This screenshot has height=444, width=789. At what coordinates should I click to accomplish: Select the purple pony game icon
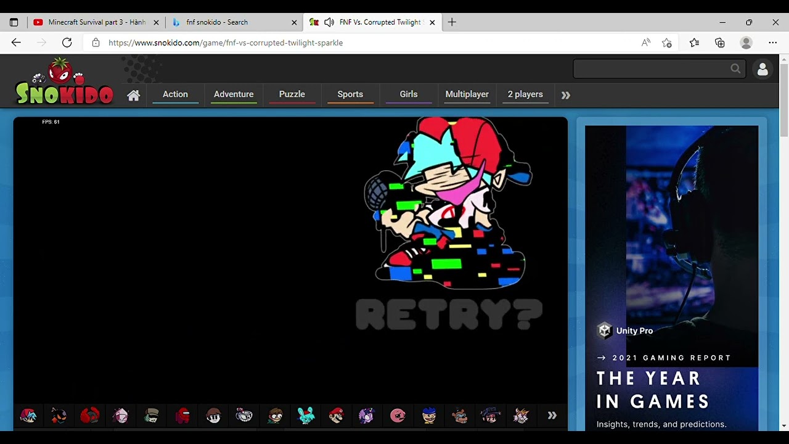(x=367, y=416)
